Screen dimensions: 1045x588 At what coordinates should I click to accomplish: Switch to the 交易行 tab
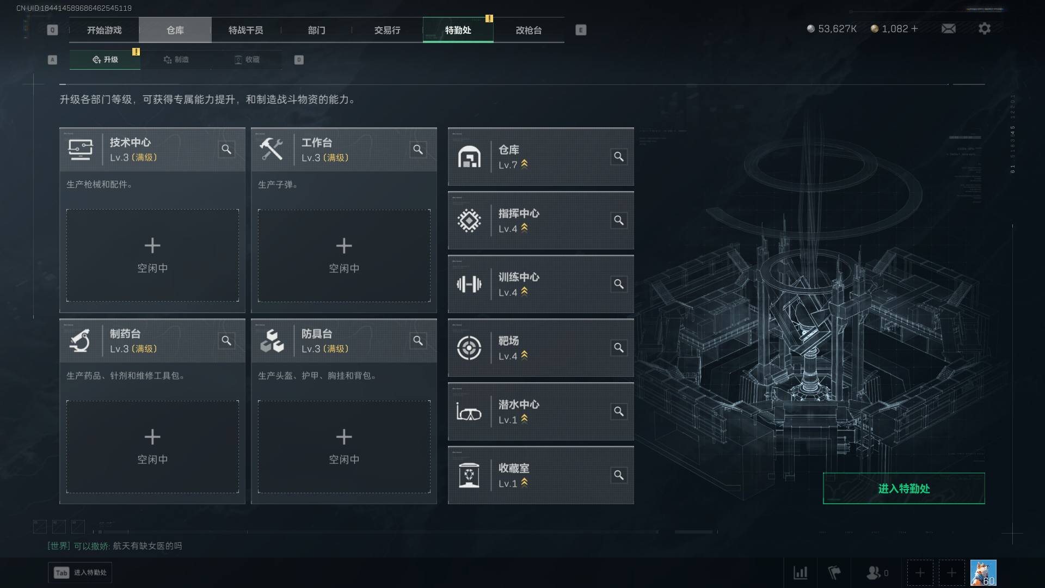(387, 30)
